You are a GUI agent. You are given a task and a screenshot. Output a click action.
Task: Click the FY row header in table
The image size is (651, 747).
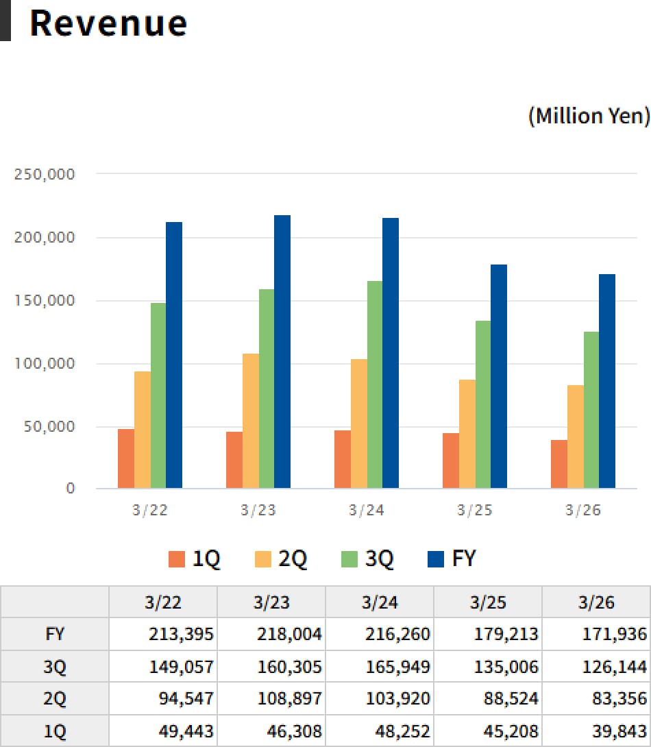point(55,634)
